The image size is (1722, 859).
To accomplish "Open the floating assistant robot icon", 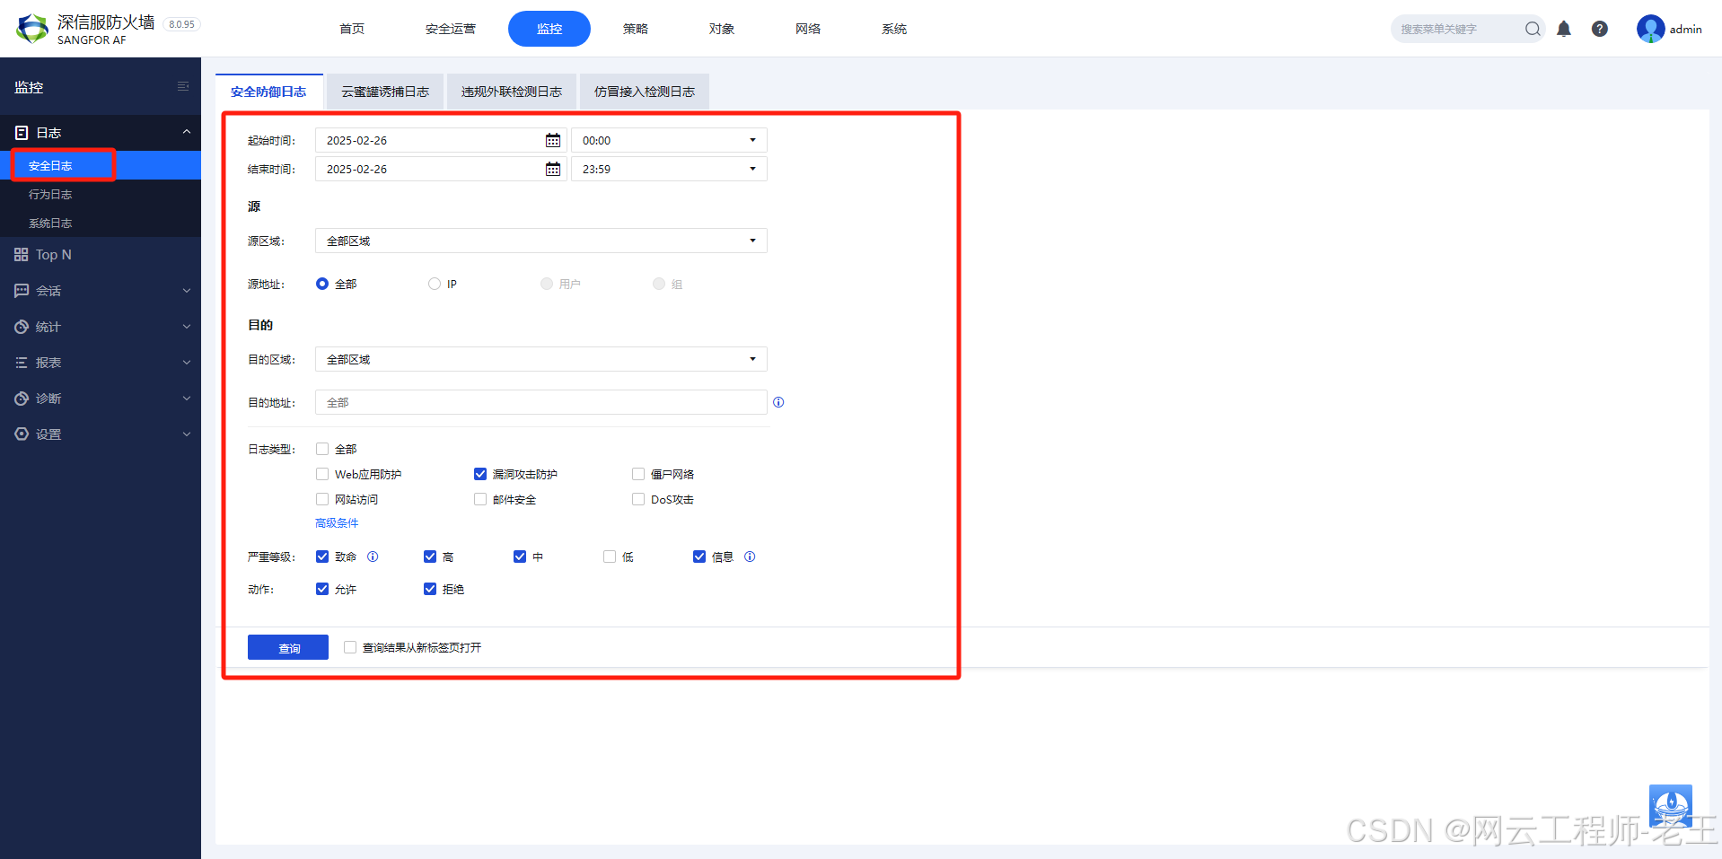I will click(x=1671, y=805).
